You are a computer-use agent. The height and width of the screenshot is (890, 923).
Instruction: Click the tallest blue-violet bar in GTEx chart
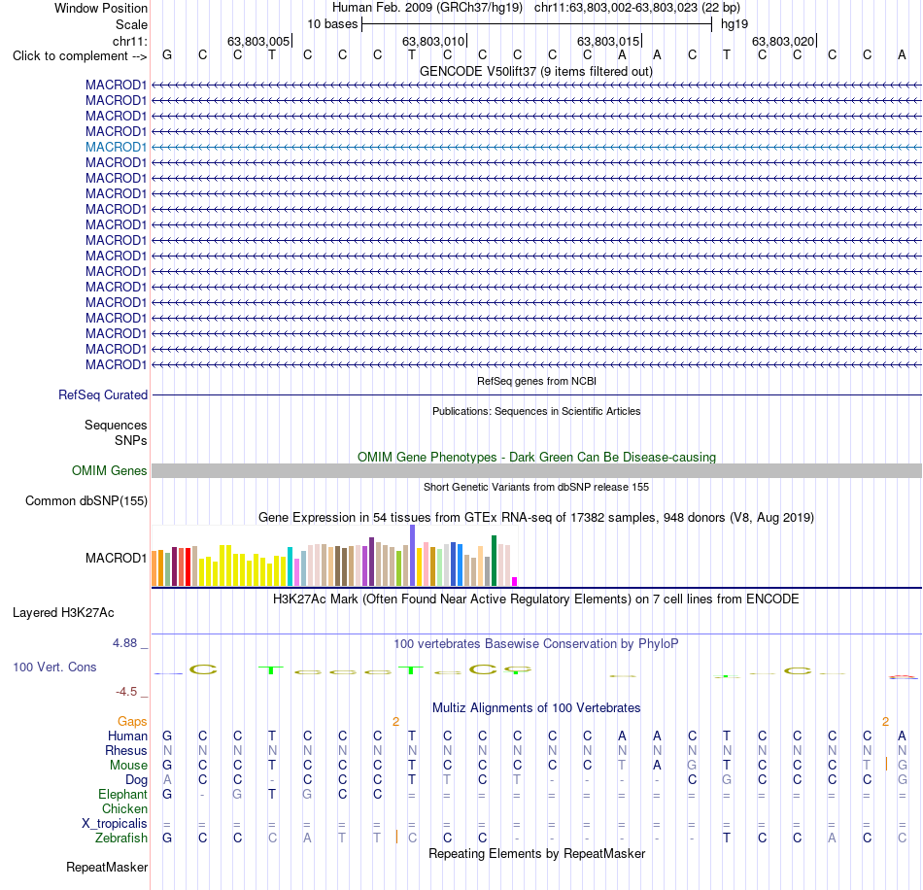click(413, 556)
